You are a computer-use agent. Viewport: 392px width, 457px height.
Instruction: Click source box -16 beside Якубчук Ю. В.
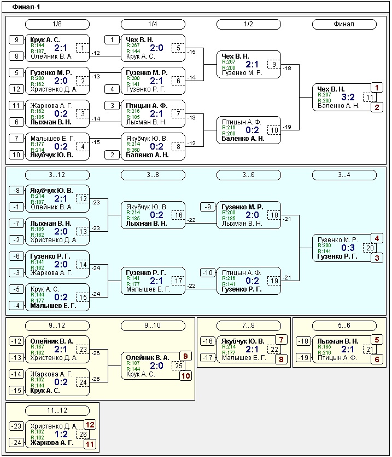[x=208, y=341]
